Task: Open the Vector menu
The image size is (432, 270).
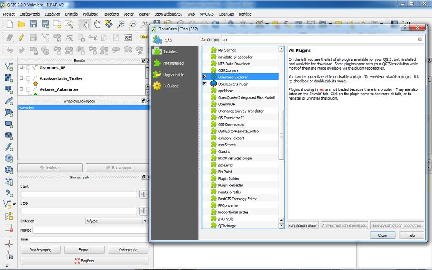Action: [x=128, y=14]
